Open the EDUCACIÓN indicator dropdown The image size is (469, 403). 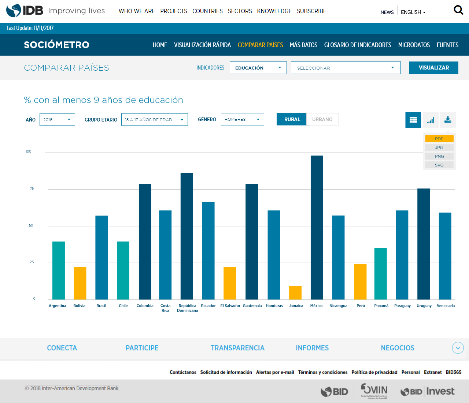click(258, 68)
